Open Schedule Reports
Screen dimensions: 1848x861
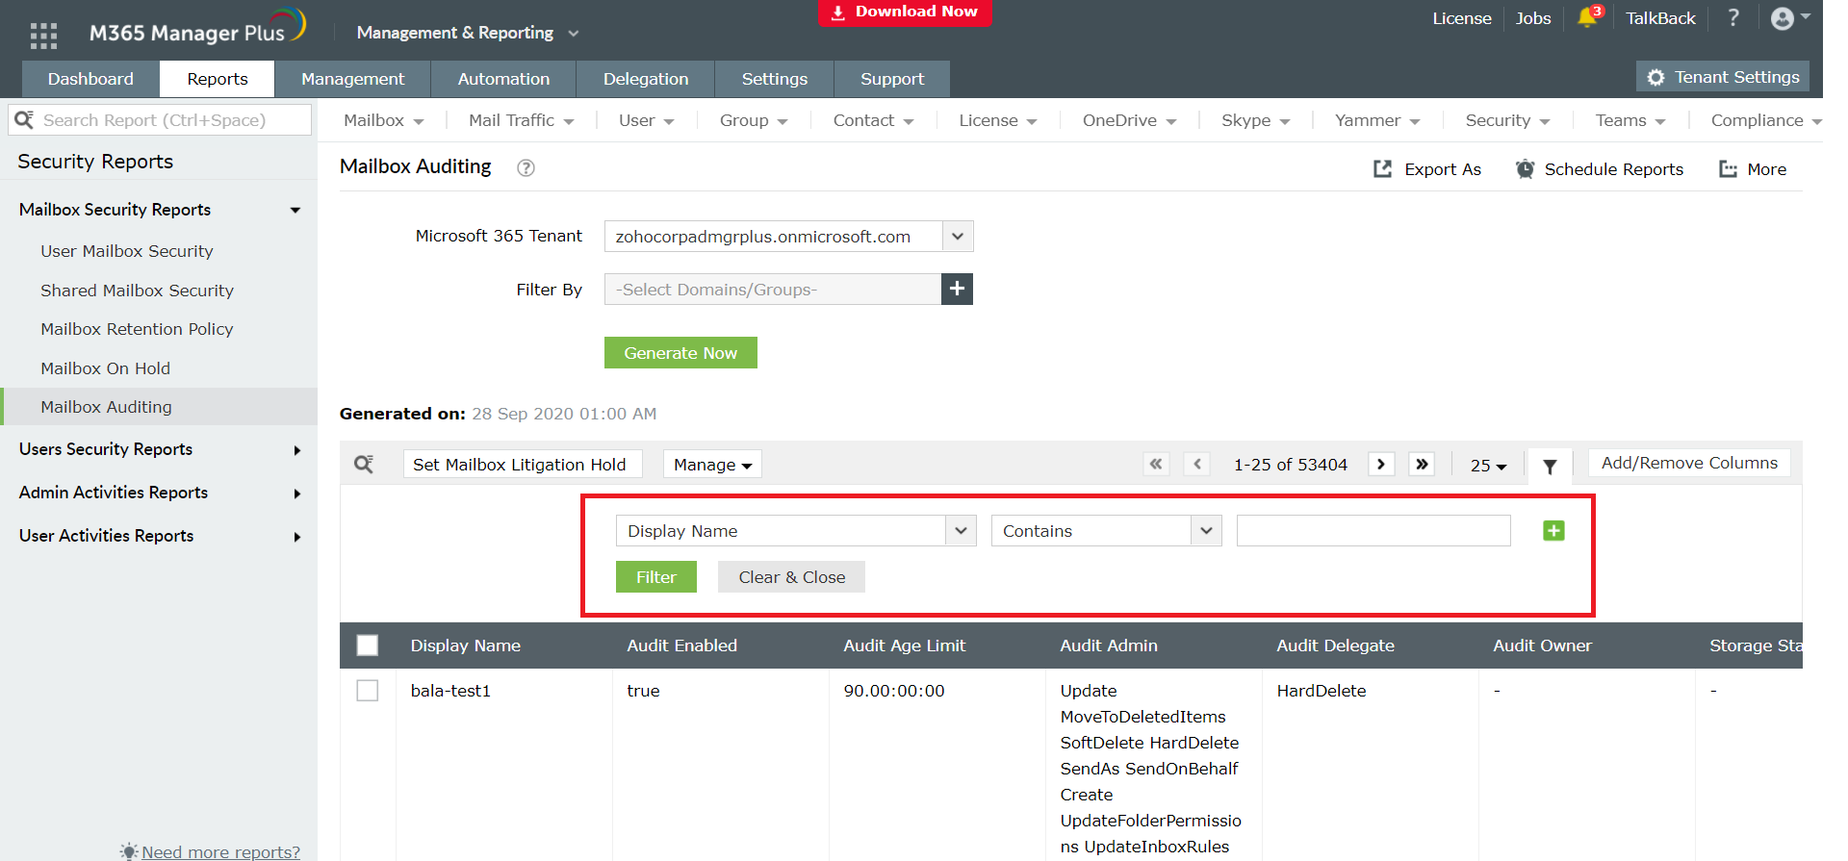[x=1600, y=169]
